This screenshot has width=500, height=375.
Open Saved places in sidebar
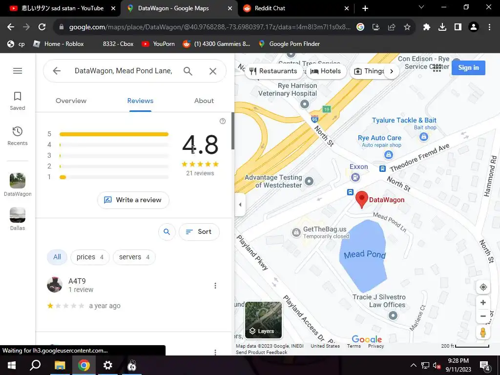tap(18, 101)
